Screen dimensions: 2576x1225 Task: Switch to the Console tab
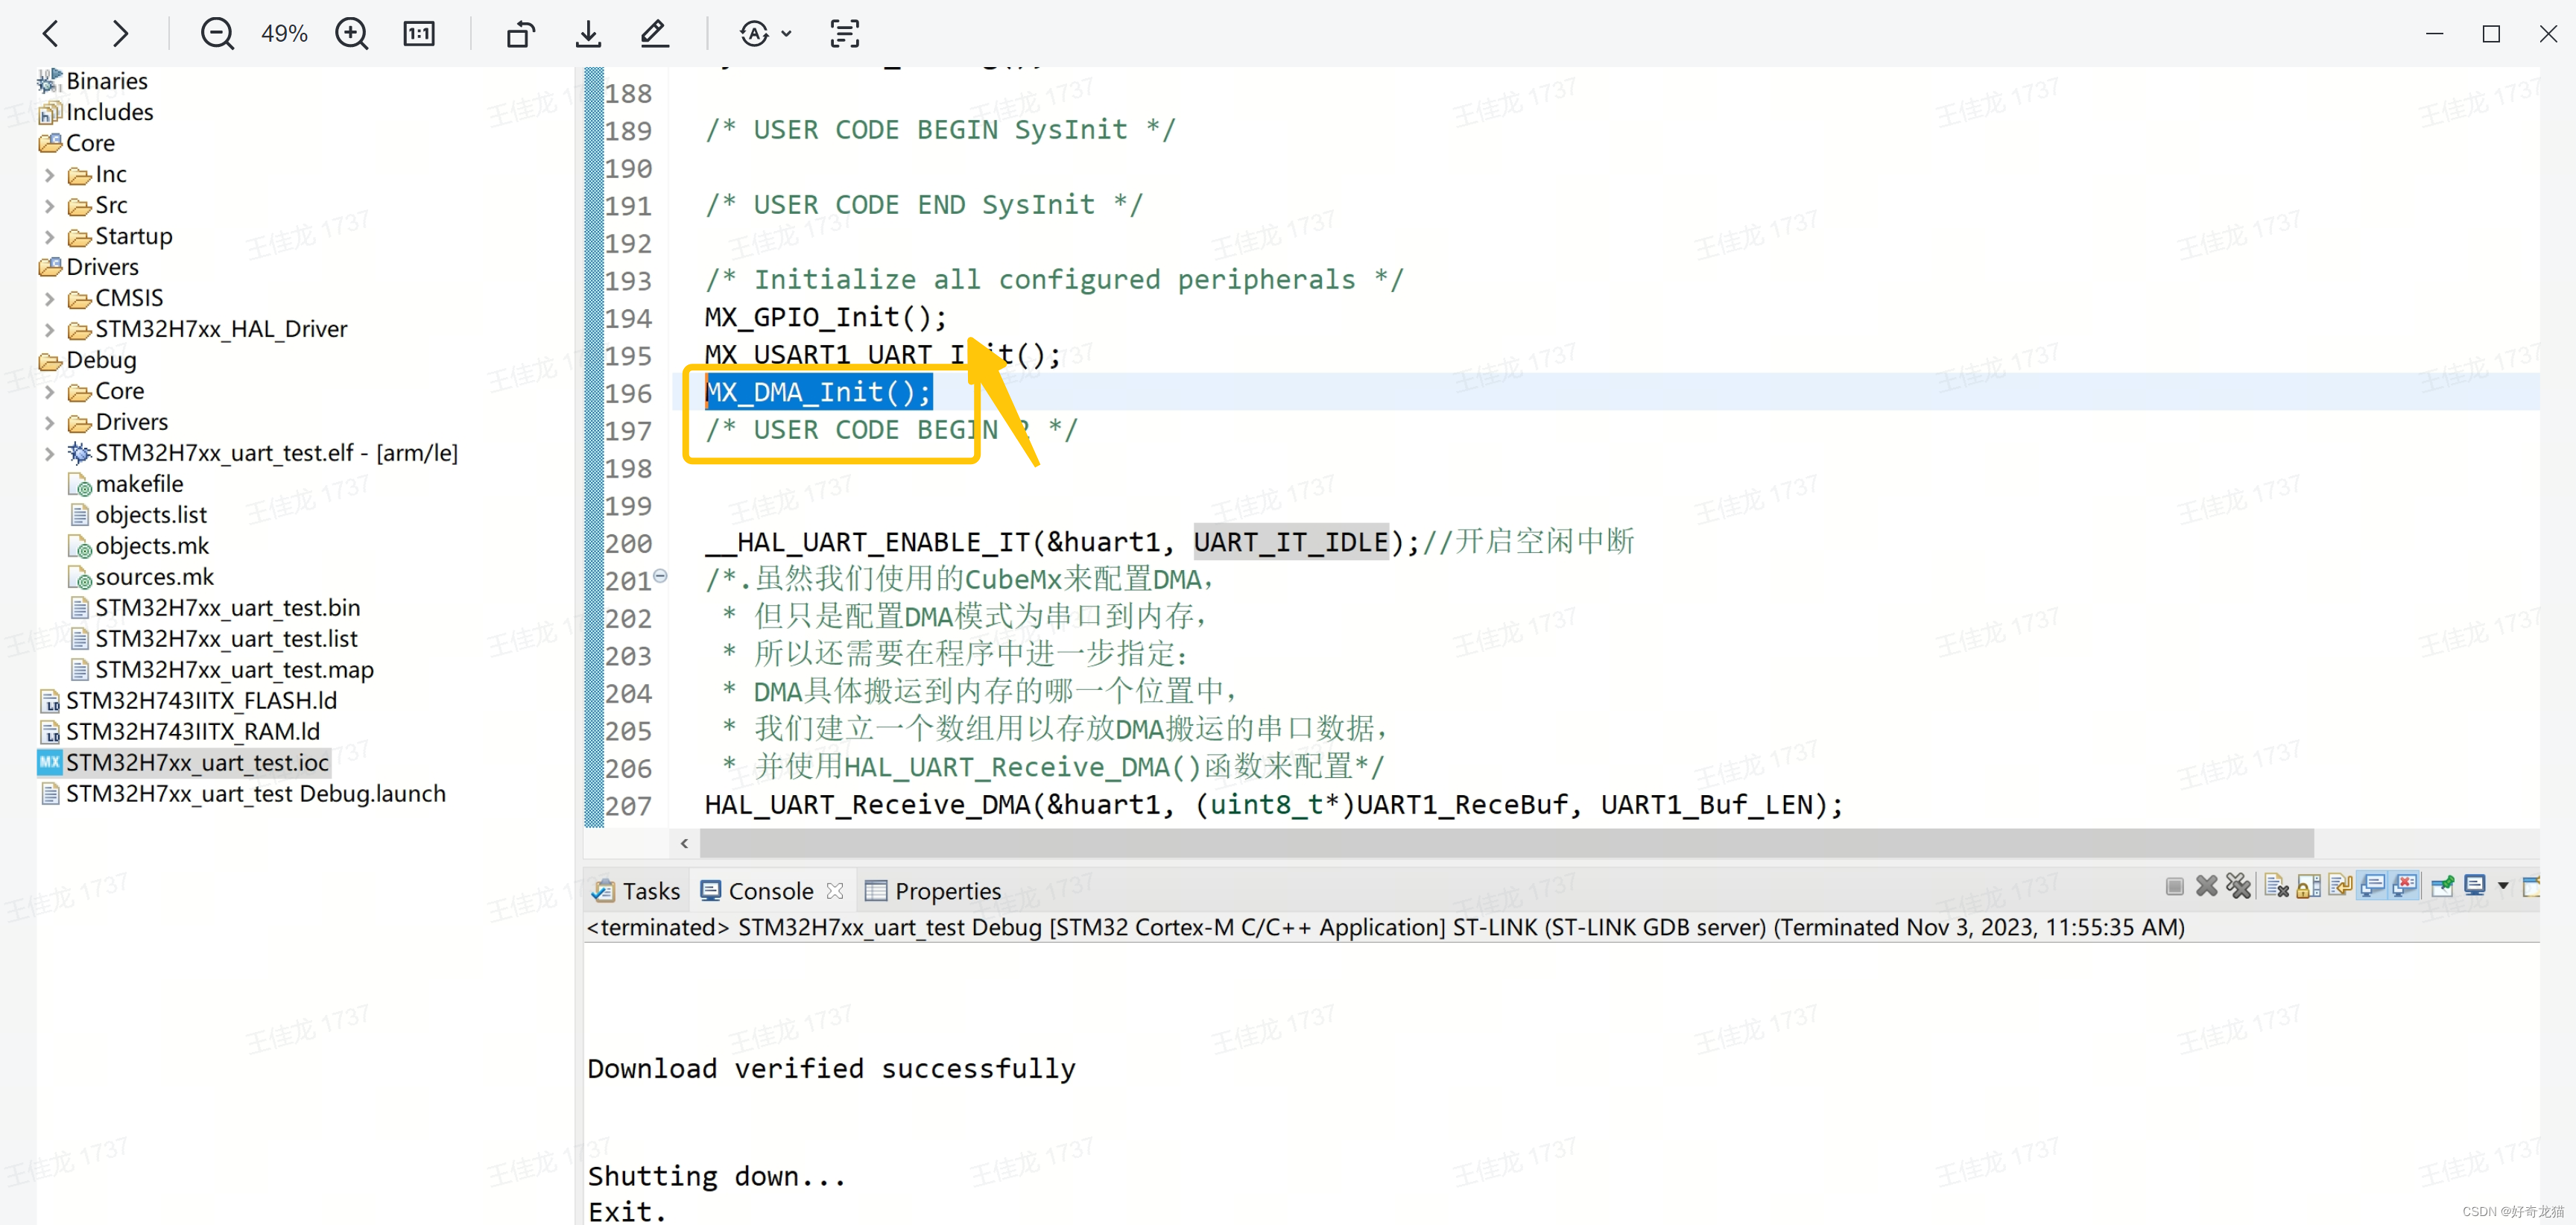[x=757, y=891]
